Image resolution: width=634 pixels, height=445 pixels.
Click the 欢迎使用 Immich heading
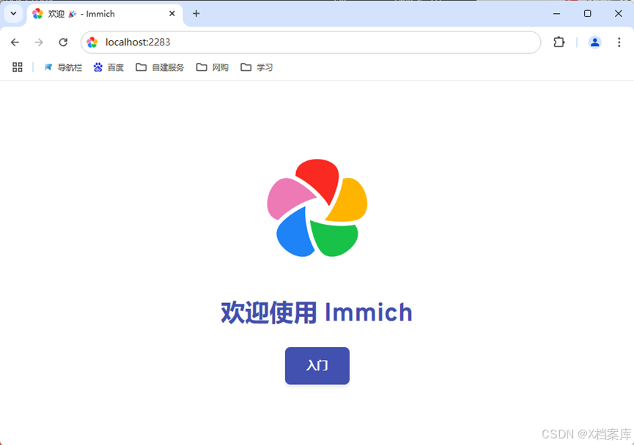tap(317, 313)
